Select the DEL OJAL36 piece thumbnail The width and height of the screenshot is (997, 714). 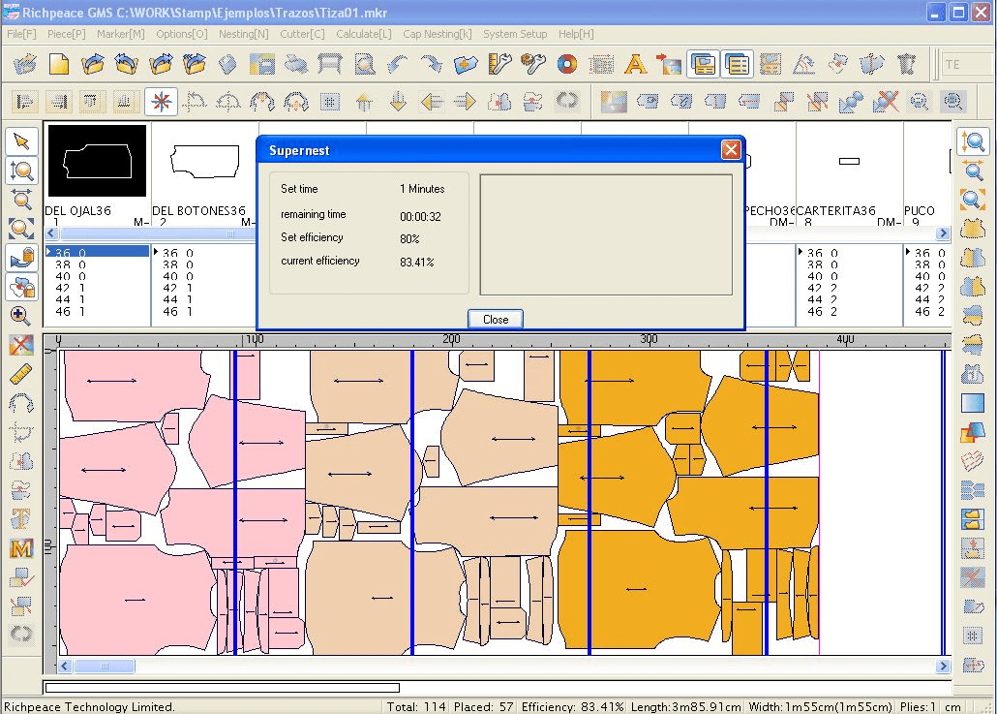click(x=97, y=161)
